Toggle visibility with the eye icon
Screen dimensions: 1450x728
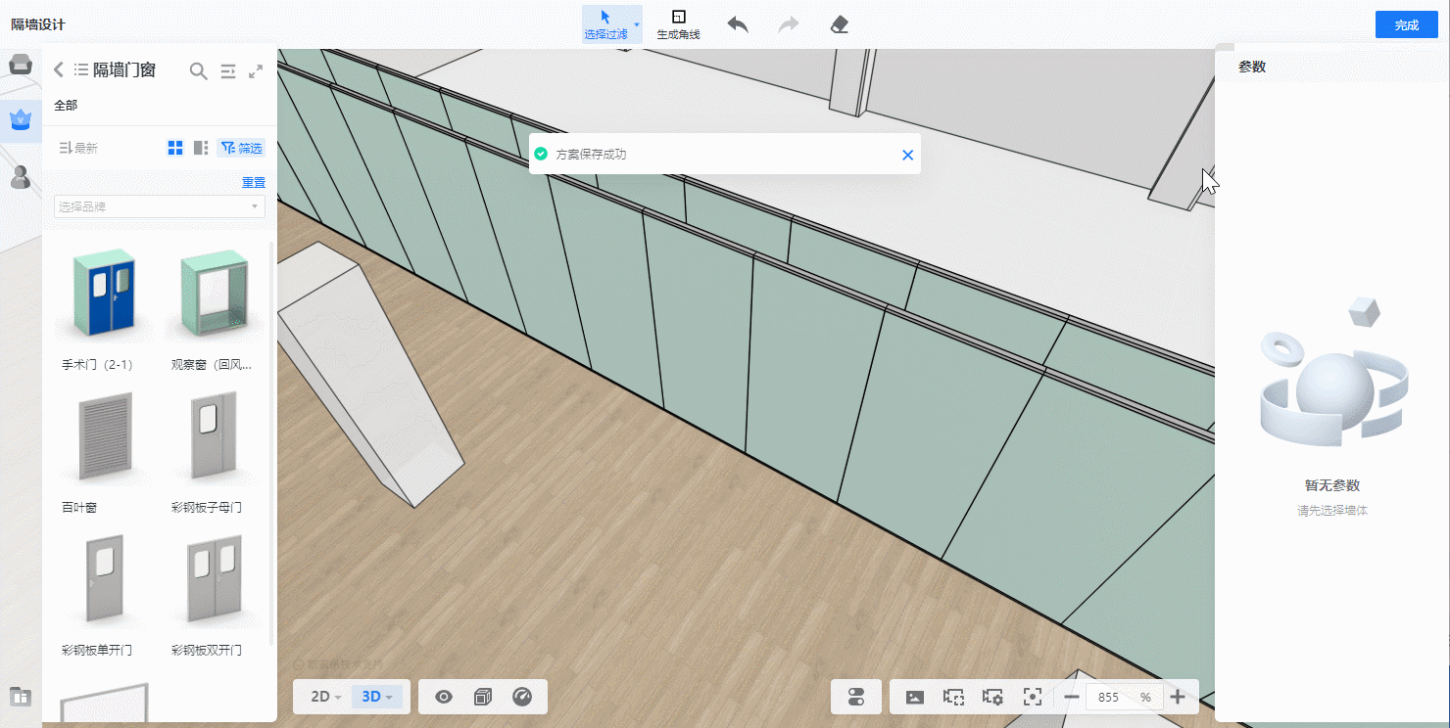pos(444,697)
